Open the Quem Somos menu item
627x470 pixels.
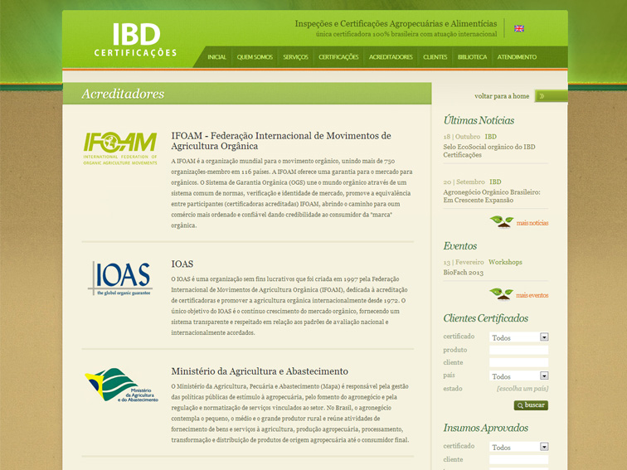255,57
